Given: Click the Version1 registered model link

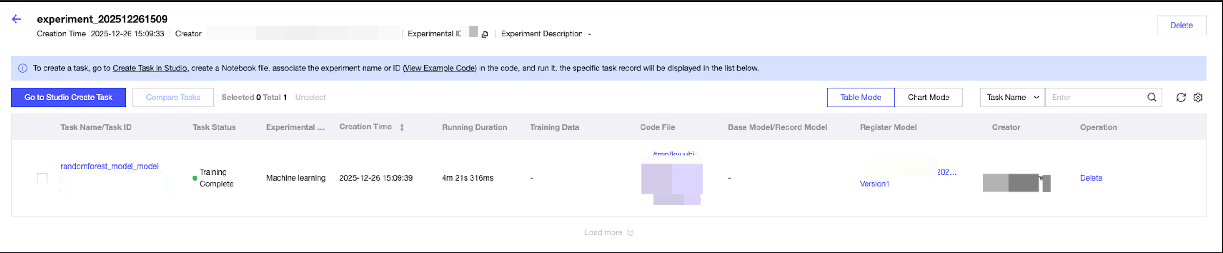Looking at the screenshot, I should click(874, 184).
